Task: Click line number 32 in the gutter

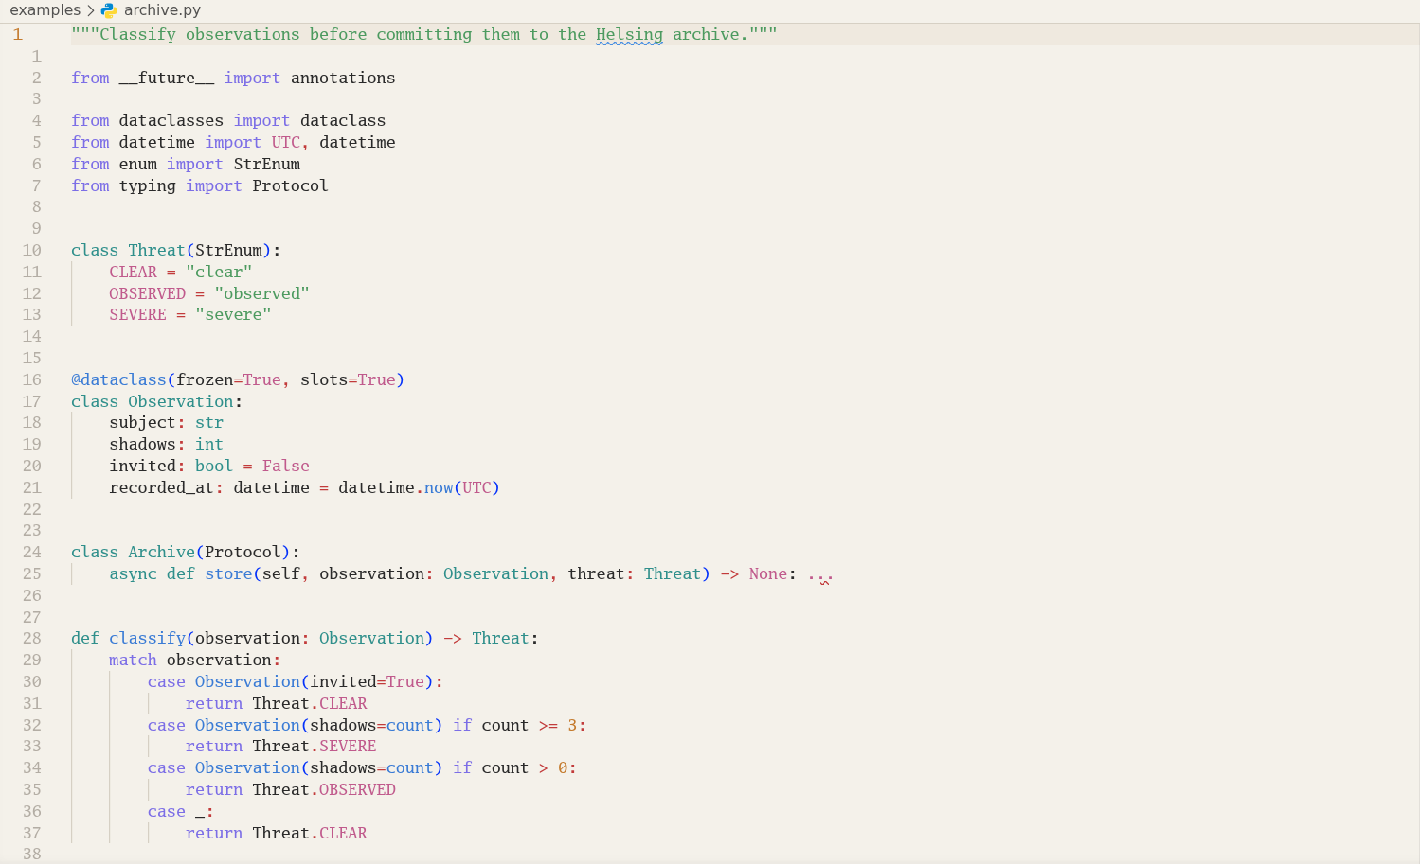Action: pos(32,726)
